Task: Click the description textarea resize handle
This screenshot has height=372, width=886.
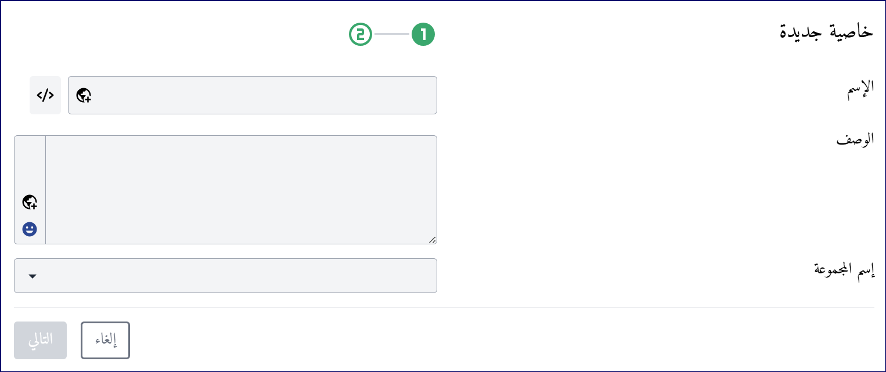Action: tap(432, 240)
